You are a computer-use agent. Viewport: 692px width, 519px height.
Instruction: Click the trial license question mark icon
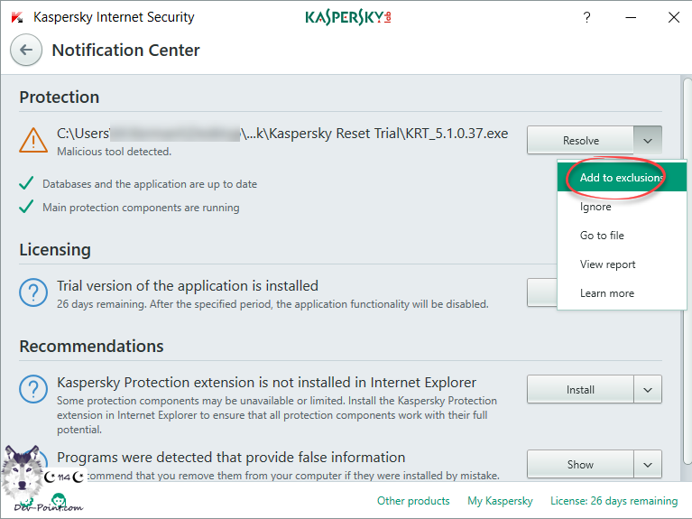coord(33,293)
